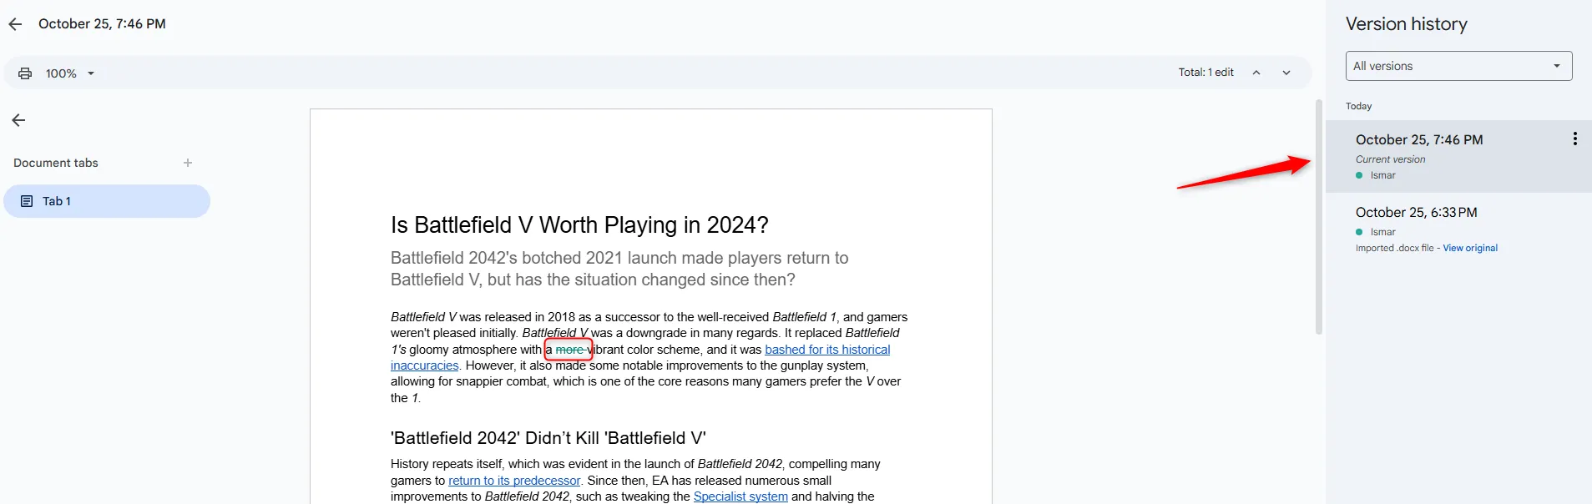This screenshot has height=504, width=1592.
Task: Go to the next edit with the down chevron
Action: (x=1286, y=73)
